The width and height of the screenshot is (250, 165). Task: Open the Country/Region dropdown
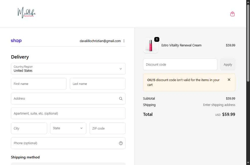click(x=68, y=69)
